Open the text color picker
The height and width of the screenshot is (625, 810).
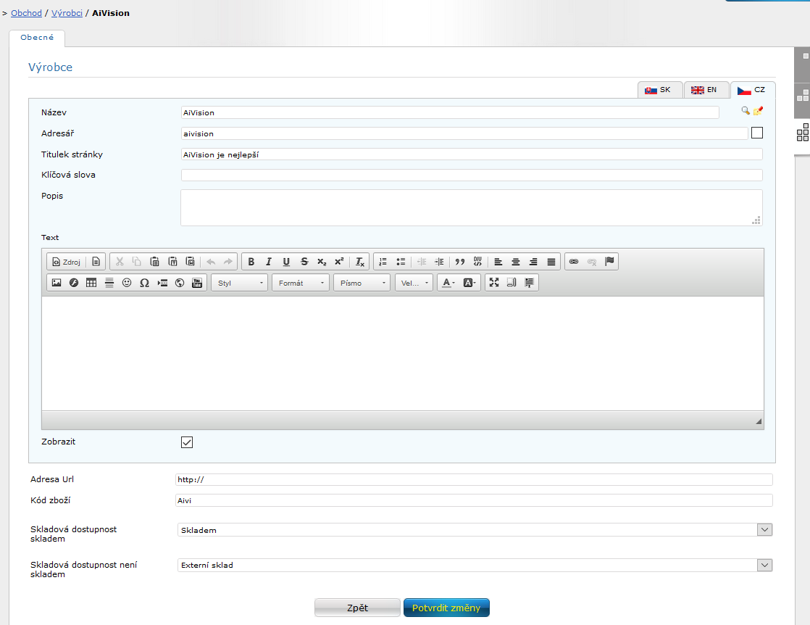point(447,283)
